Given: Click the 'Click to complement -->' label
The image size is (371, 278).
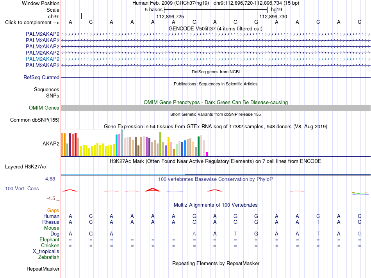Looking at the screenshot, I should point(32,23).
